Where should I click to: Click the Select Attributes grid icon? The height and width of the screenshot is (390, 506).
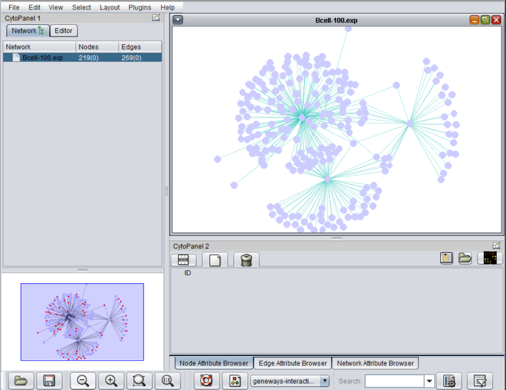tap(183, 260)
